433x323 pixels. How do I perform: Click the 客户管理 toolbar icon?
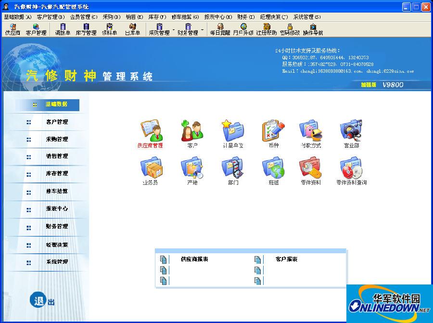click(x=36, y=29)
